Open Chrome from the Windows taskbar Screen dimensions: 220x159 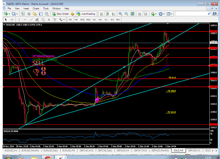click(x=48, y=158)
